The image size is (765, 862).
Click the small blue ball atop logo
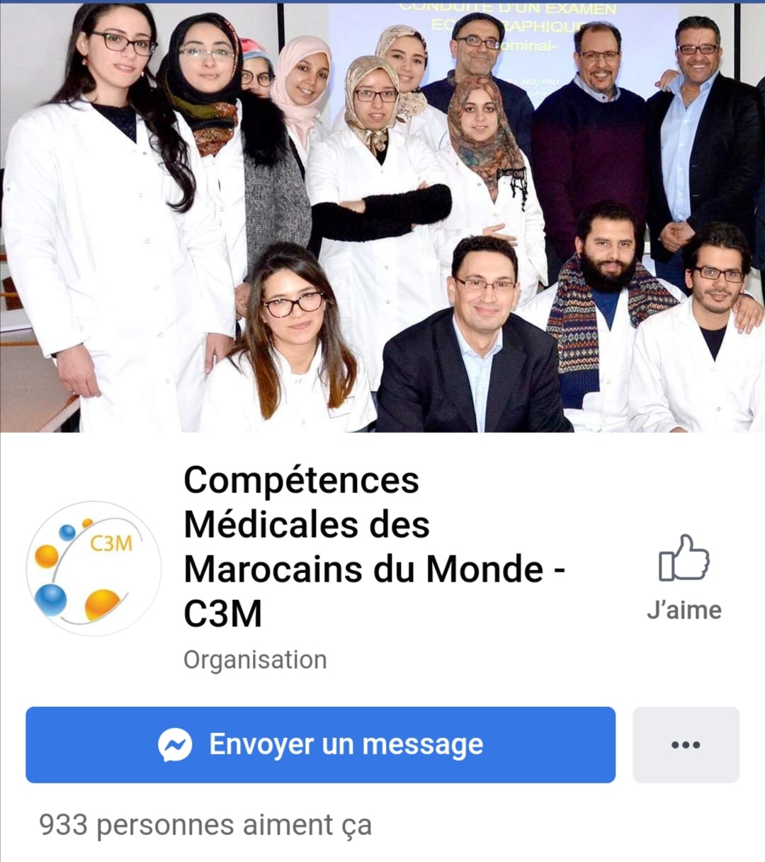pos(67,532)
